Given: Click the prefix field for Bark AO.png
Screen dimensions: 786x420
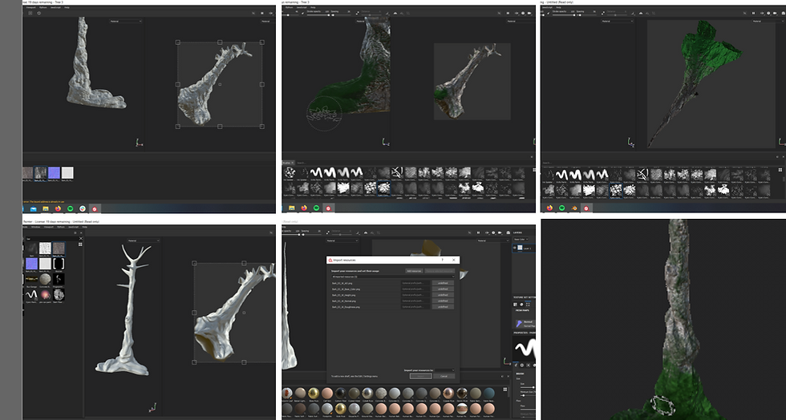Looking at the screenshot, I should coord(415,283).
